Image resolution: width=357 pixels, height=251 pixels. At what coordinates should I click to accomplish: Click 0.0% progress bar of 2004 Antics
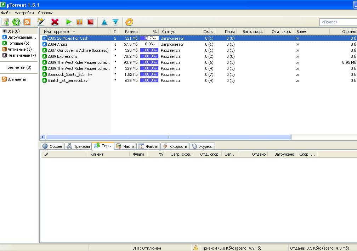149,44
